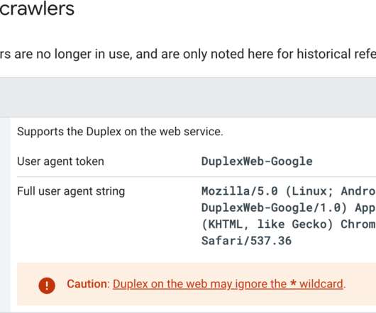Image resolution: width=376 pixels, height=313 pixels.
Task: Click the 'no longer in use' paragraph
Action: click(x=188, y=54)
